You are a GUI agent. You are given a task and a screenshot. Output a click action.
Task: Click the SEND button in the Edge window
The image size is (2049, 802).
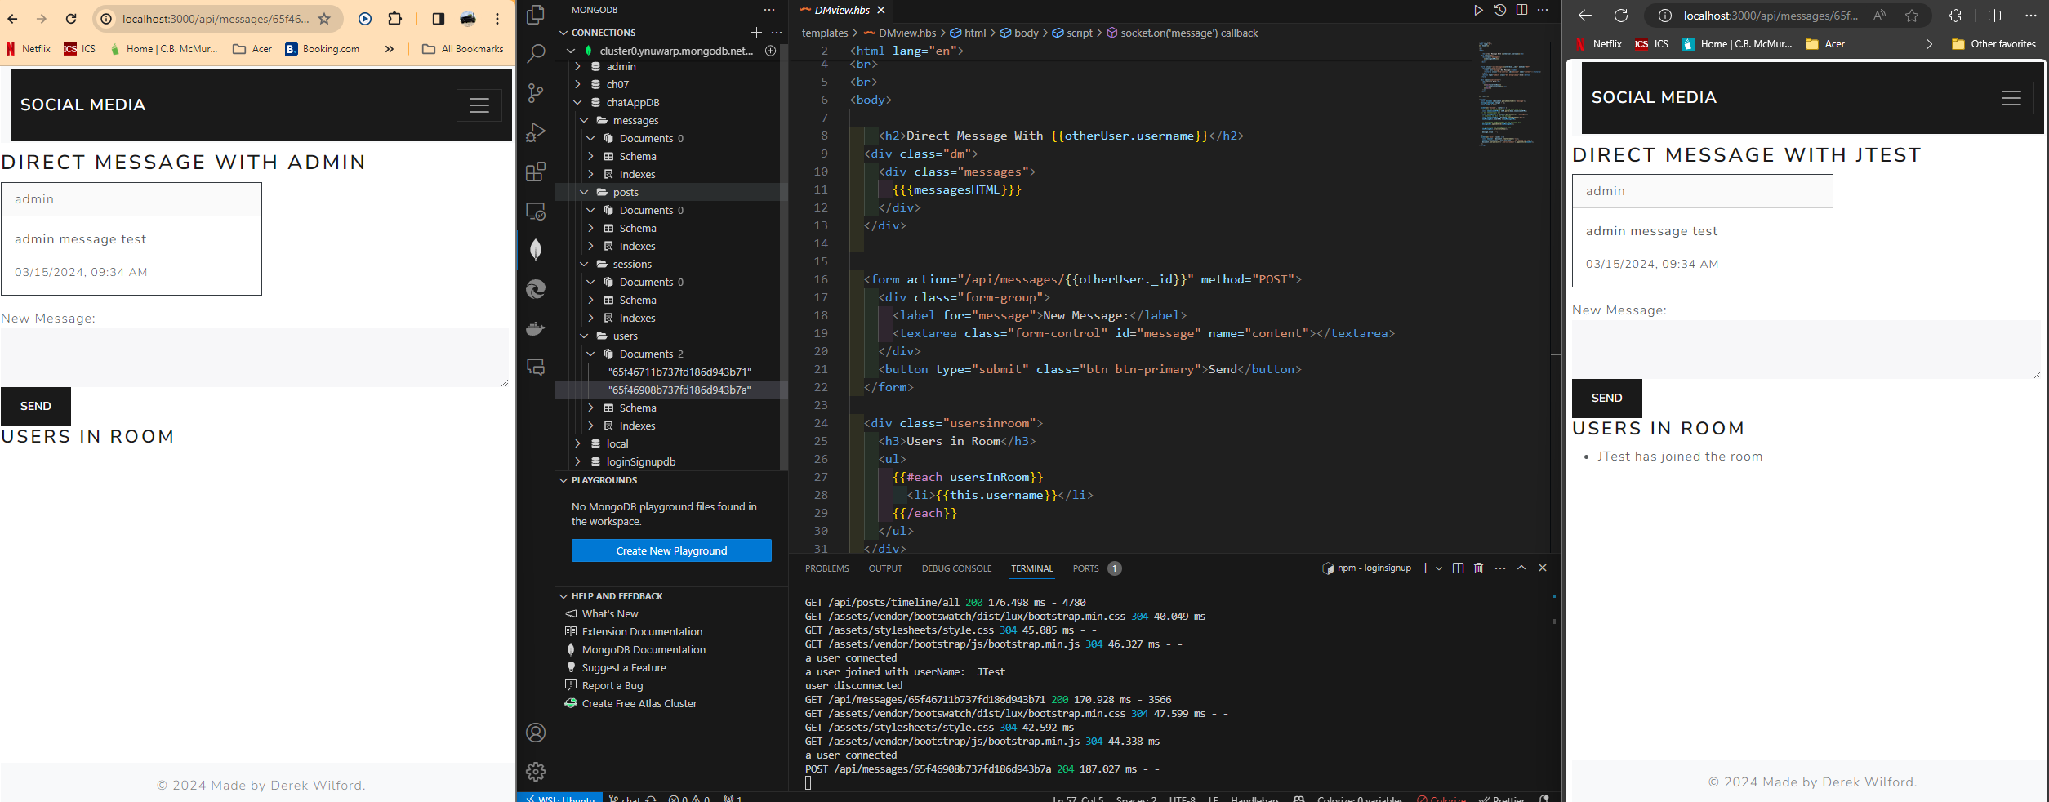[1607, 398]
